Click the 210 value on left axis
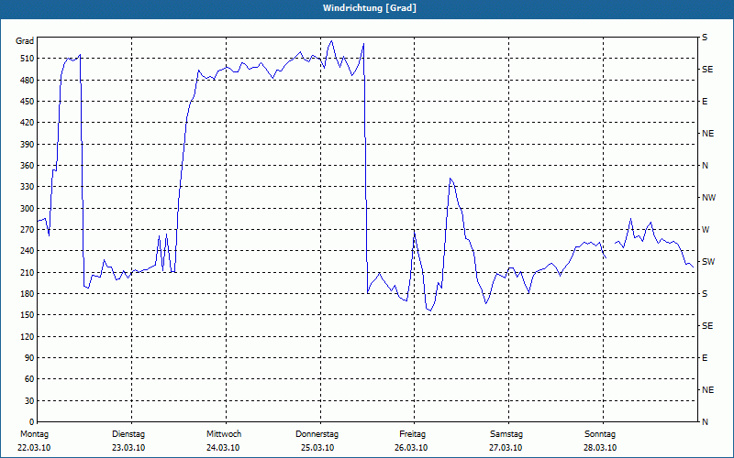The height and width of the screenshot is (458, 734). [x=27, y=272]
